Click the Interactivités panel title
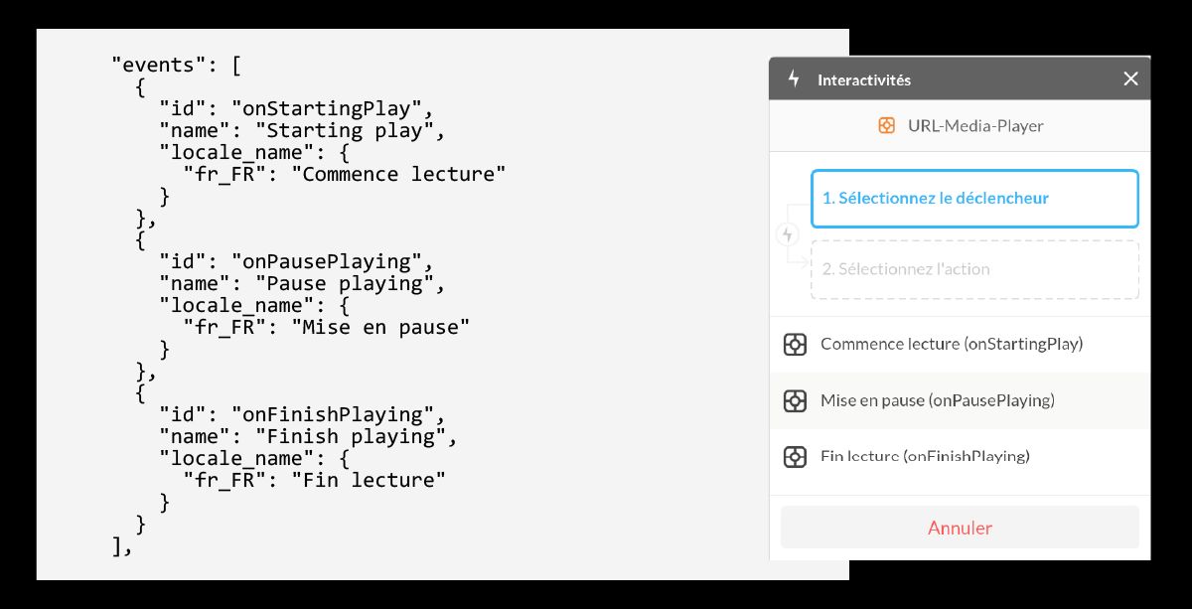 (863, 80)
